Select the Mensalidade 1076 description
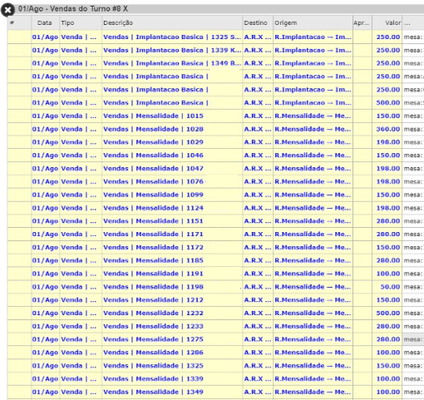 click(153, 181)
